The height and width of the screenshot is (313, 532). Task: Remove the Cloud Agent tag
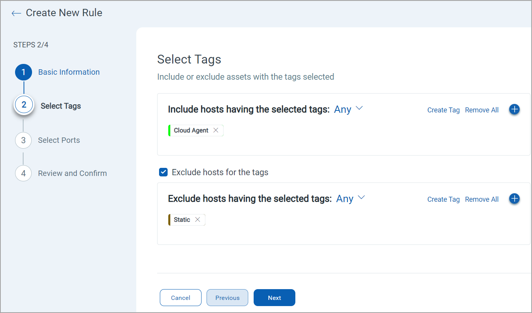point(216,130)
